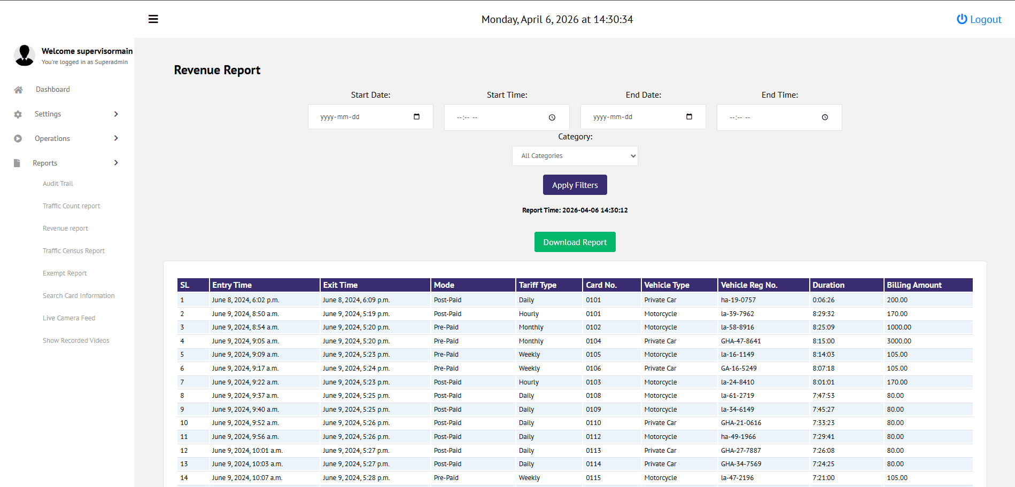Click the green Download Report button
1015x487 pixels.
point(575,242)
